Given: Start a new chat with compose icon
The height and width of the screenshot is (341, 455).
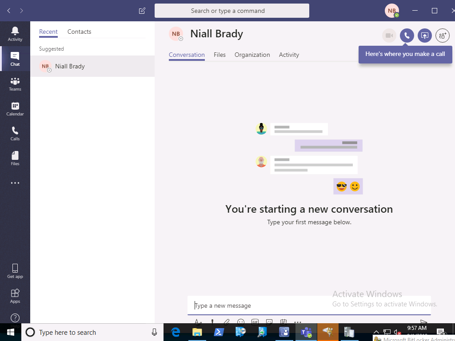Looking at the screenshot, I should [x=142, y=11].
